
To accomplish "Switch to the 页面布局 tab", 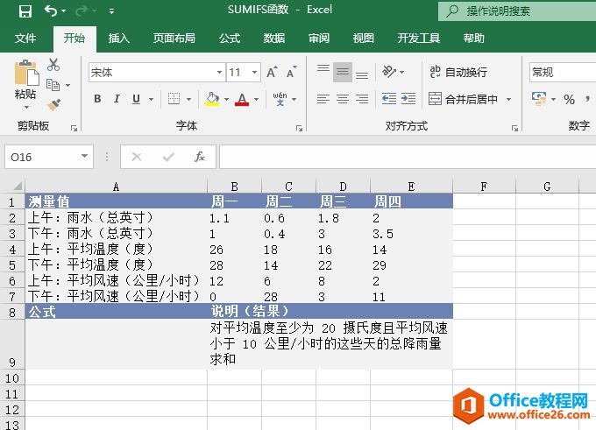I will click(x=174, y=39).
